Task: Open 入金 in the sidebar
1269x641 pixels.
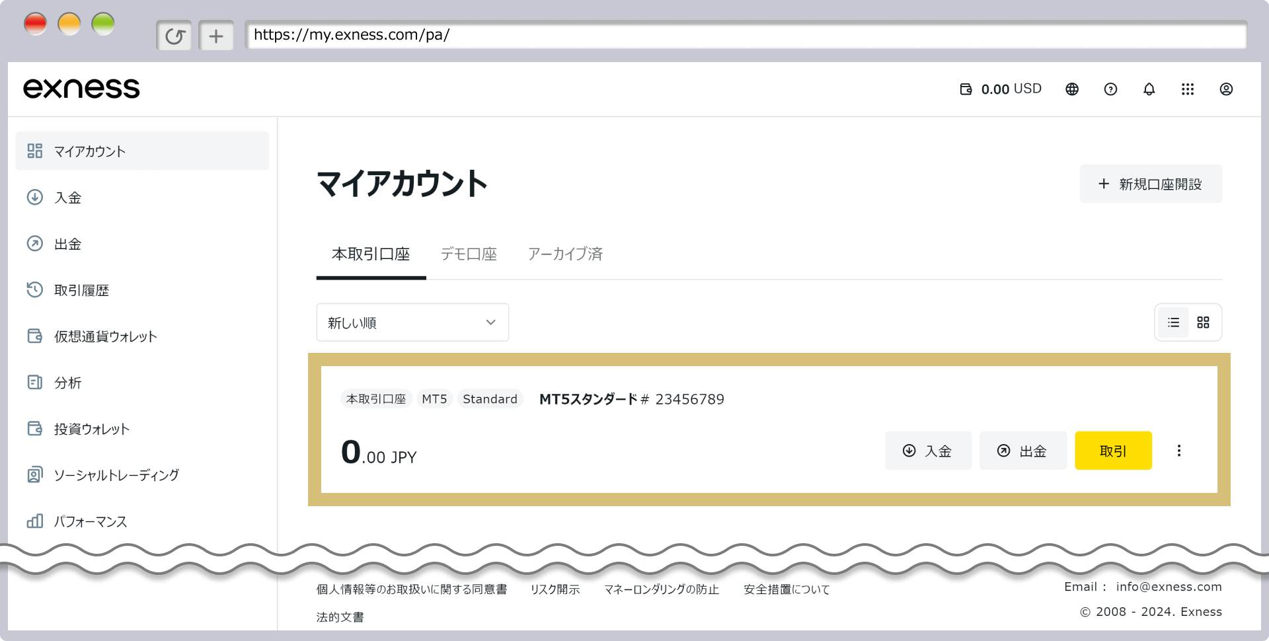Action: coord(142,197)
